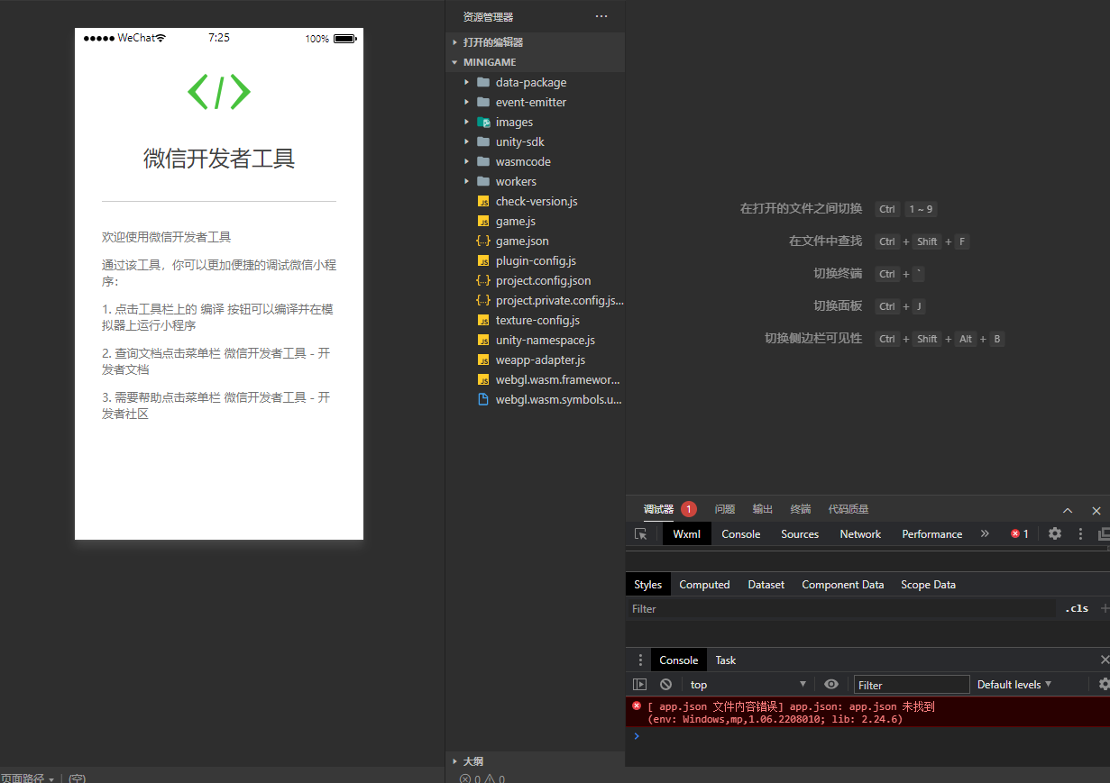Screen dimensions: 1110x783
Task: Expand the data-package folder
Action: pyautogui.click(x=466, y=83)
